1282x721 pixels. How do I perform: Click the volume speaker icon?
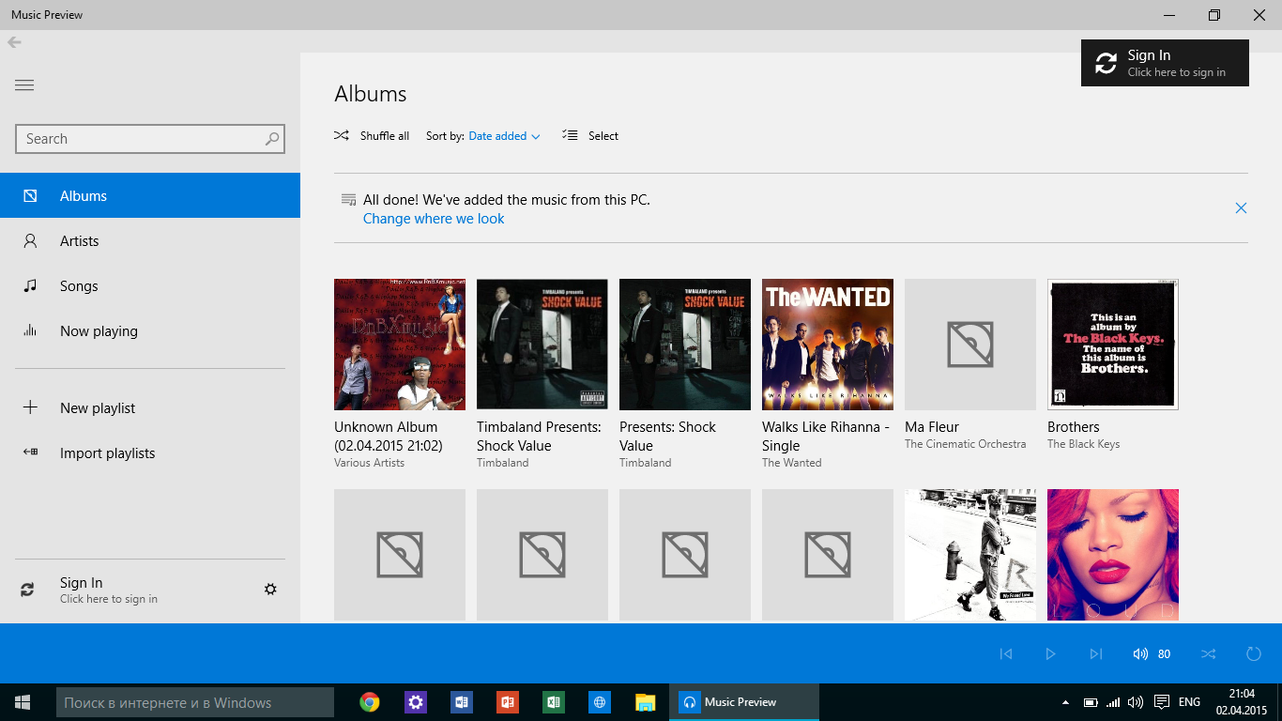(x=1140, y=654)
